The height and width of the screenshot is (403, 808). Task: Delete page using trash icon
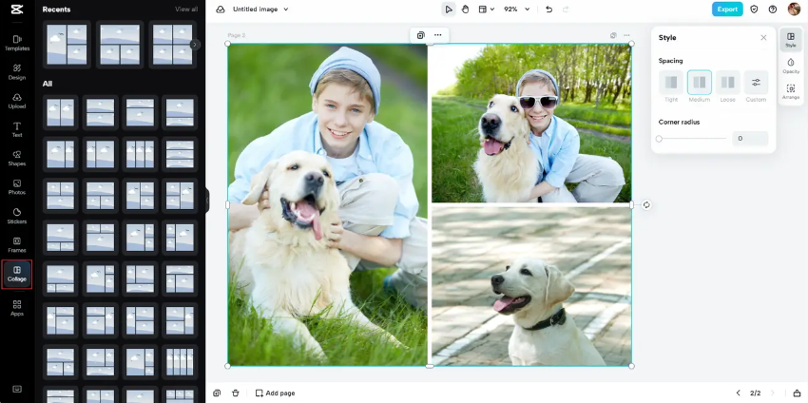tap(236, 393)
